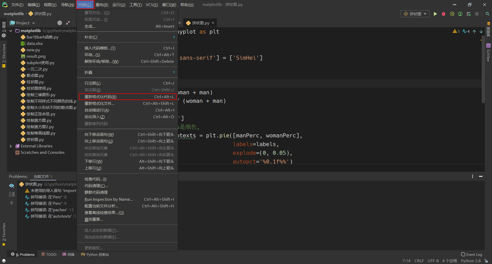This screenshot has width=492, height=264.
Task: Open result.png in the project tree
Action: click(x=36, y=56)
